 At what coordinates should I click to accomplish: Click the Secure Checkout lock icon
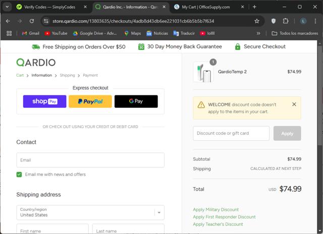click(x=238, y=47)
